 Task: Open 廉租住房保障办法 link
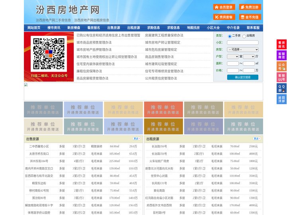(x=89, y=71)
